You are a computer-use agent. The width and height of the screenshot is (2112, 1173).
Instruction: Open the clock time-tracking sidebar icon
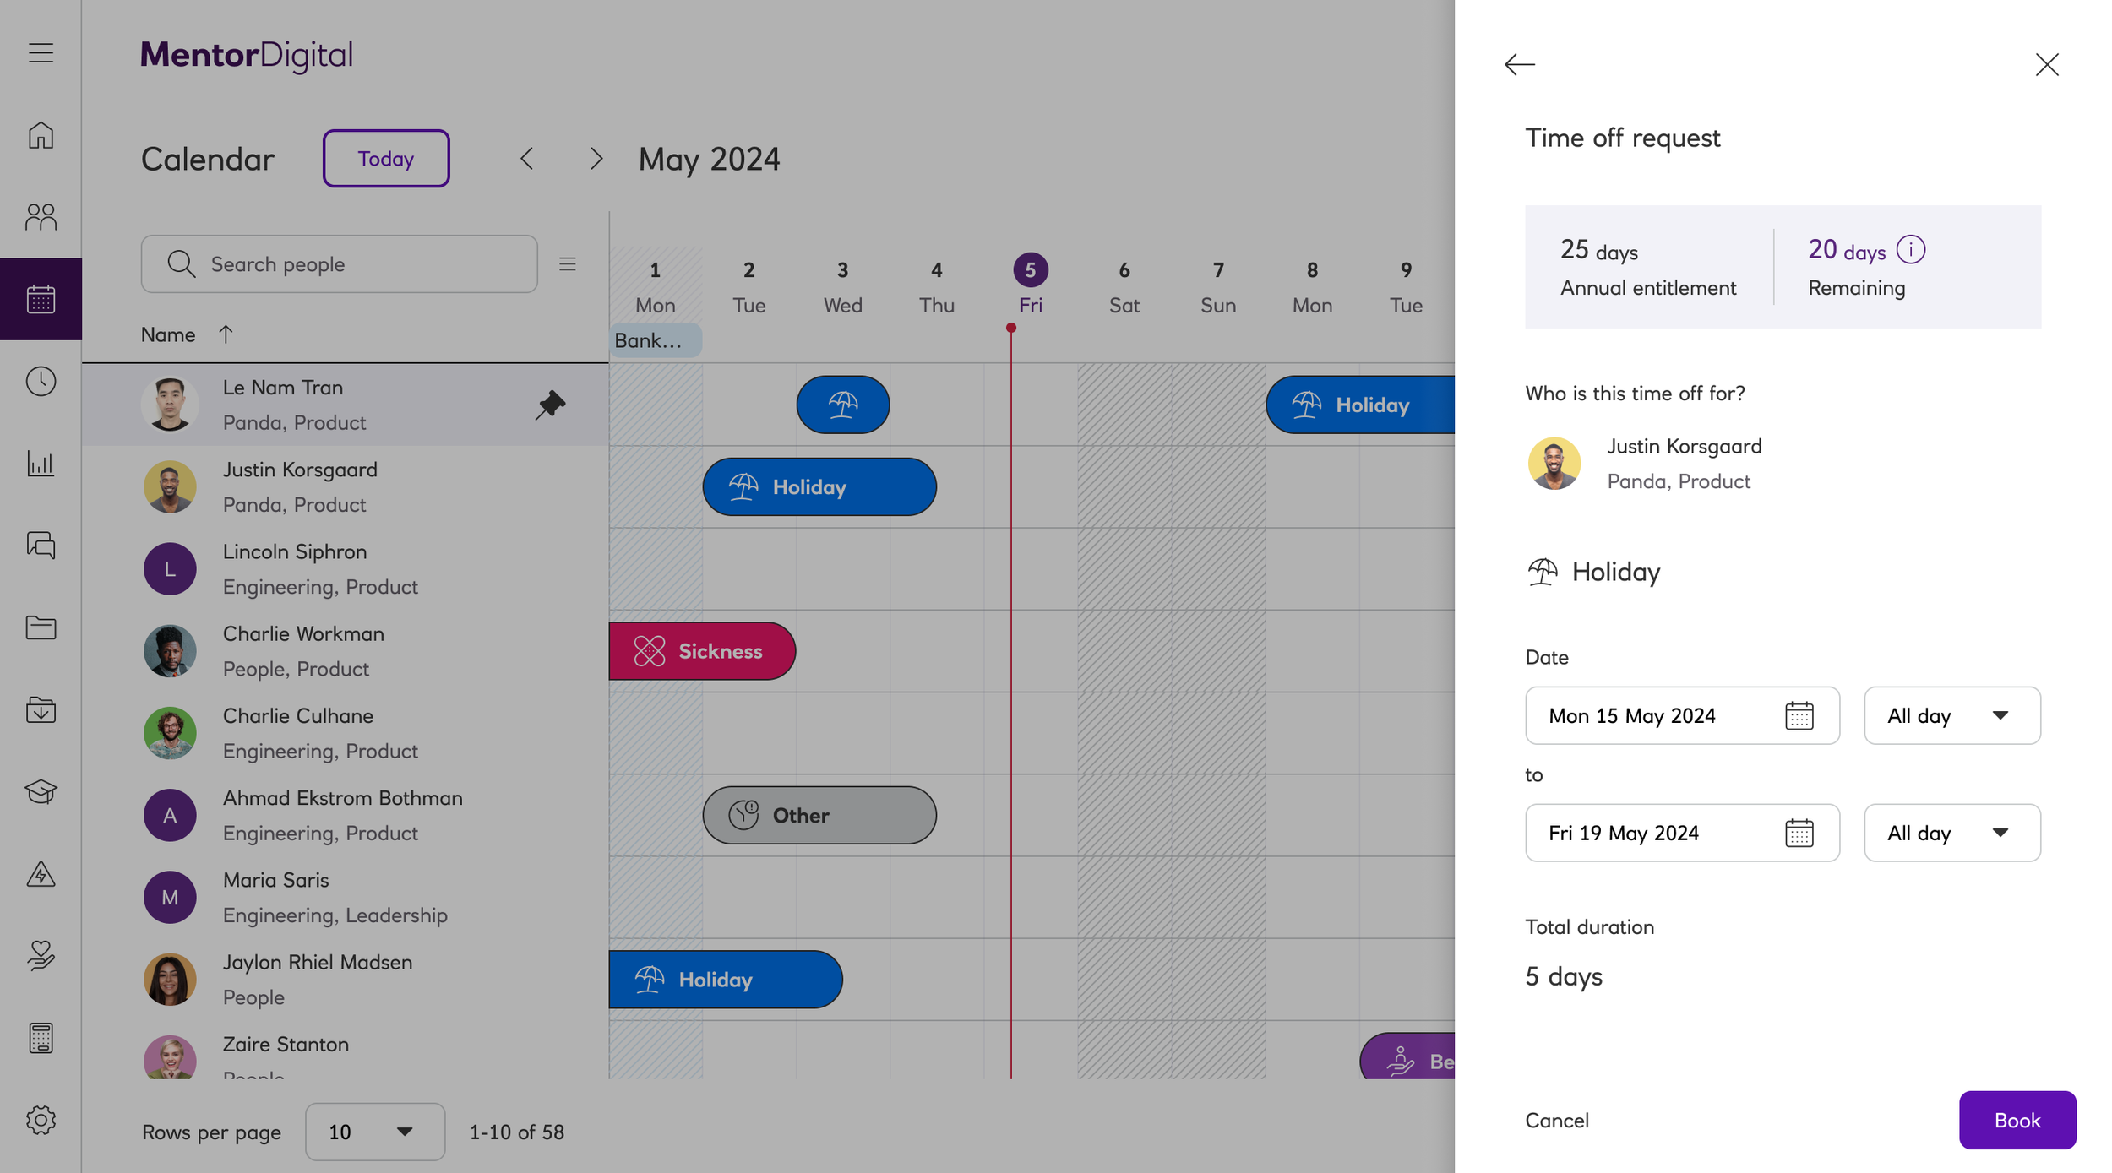pyautogui.click(x=41, y=382)
